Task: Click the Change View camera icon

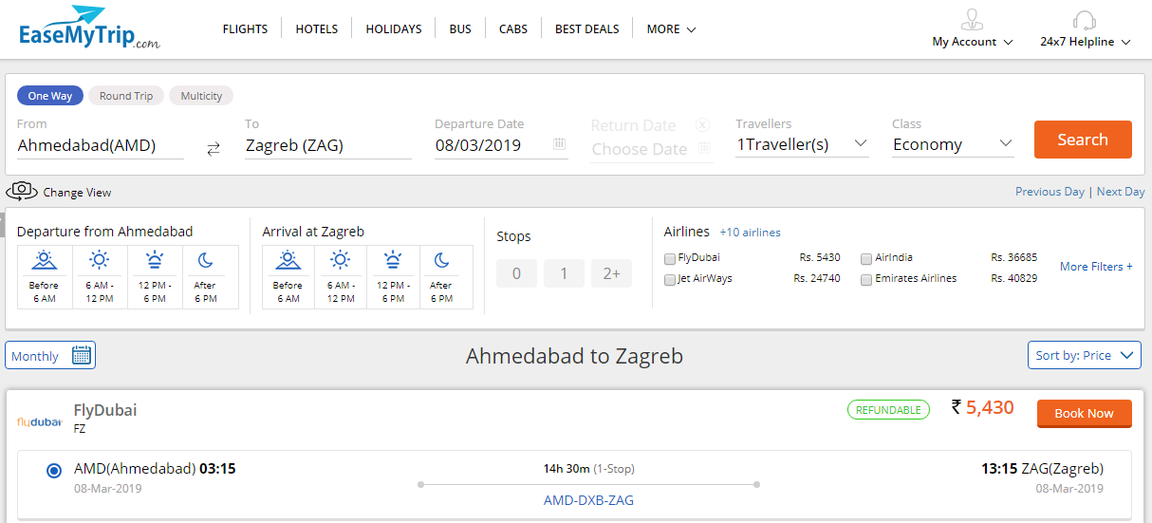Action: click(23, 192)
